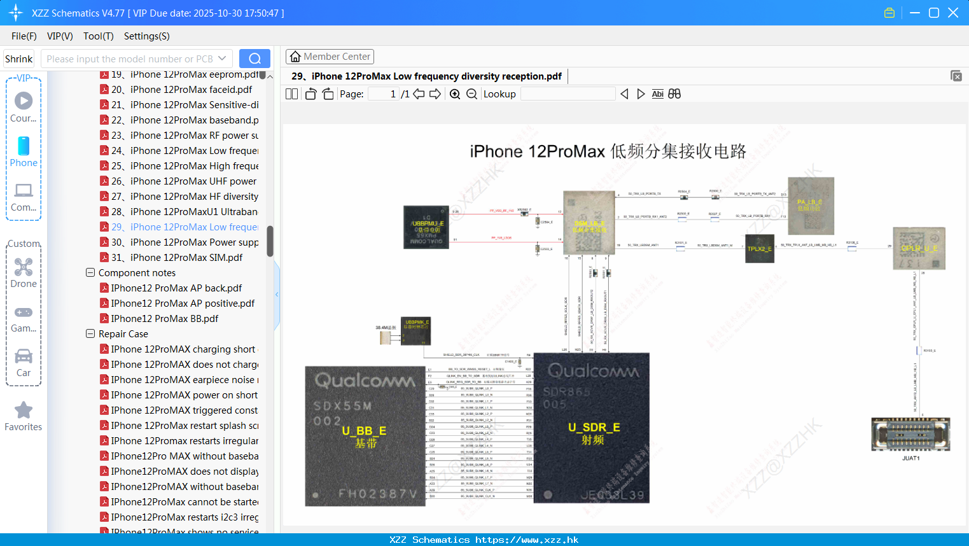Viewport: 969px width, 546px height.
Task: Open IPhone 12ProMAX charging short case
Action: pyautogui.click(x=178, y=349)
